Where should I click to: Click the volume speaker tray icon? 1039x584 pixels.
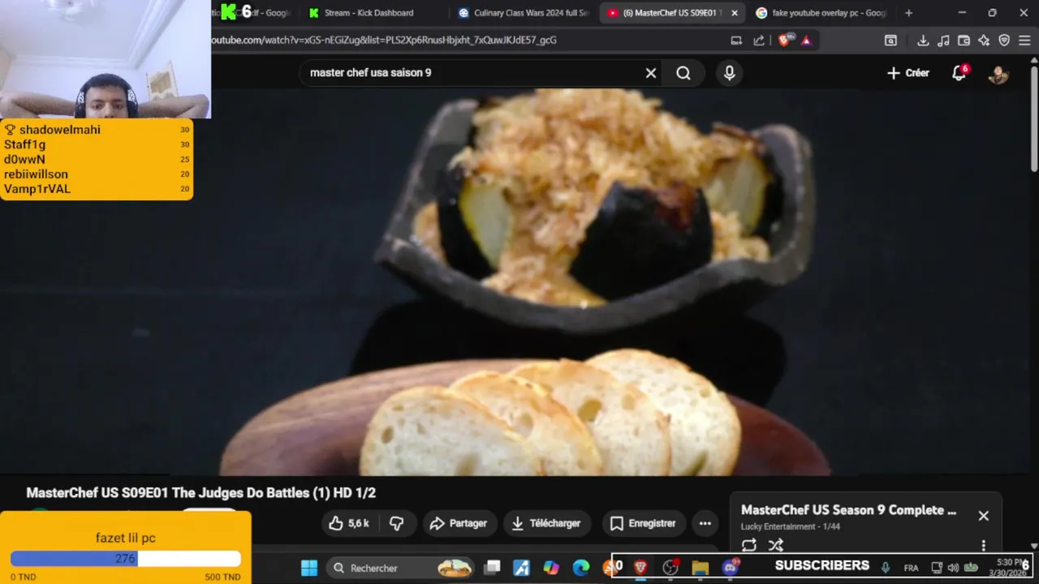click(x=953, y=568)
